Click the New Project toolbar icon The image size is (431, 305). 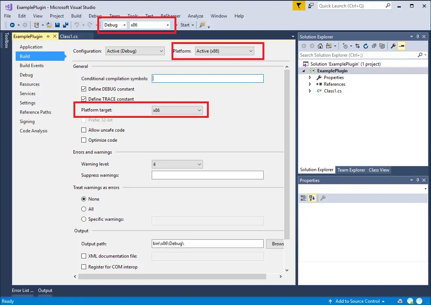click(x=36, y=25)
